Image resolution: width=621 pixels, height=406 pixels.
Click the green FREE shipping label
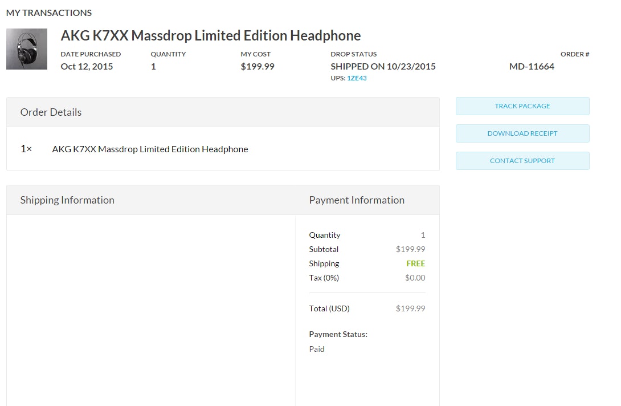415,263
